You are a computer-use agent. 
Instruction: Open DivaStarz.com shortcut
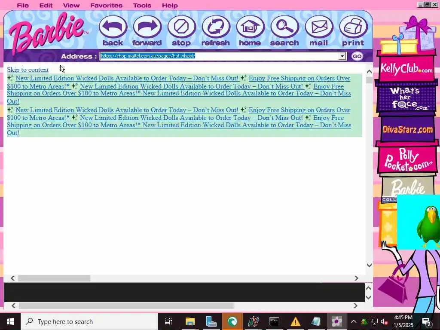(407, 130)
